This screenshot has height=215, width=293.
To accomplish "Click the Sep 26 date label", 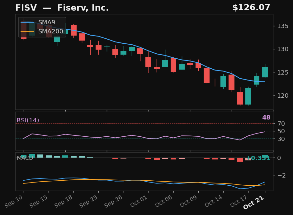I will tap(113, 201).
